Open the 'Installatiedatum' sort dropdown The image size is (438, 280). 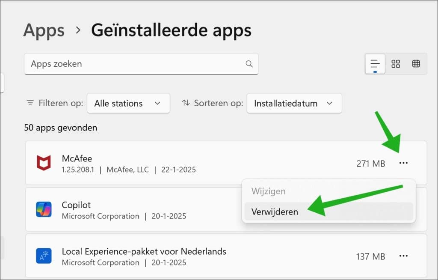[294, 103]
